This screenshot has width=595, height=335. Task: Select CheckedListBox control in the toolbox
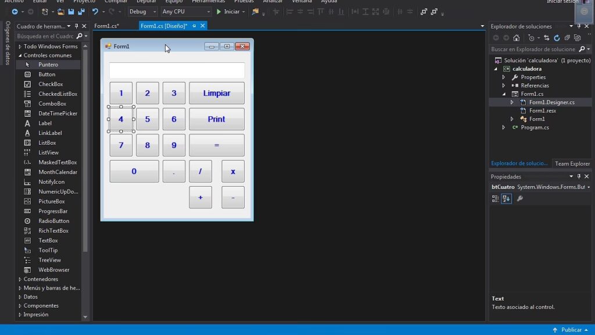pos(58,94)
